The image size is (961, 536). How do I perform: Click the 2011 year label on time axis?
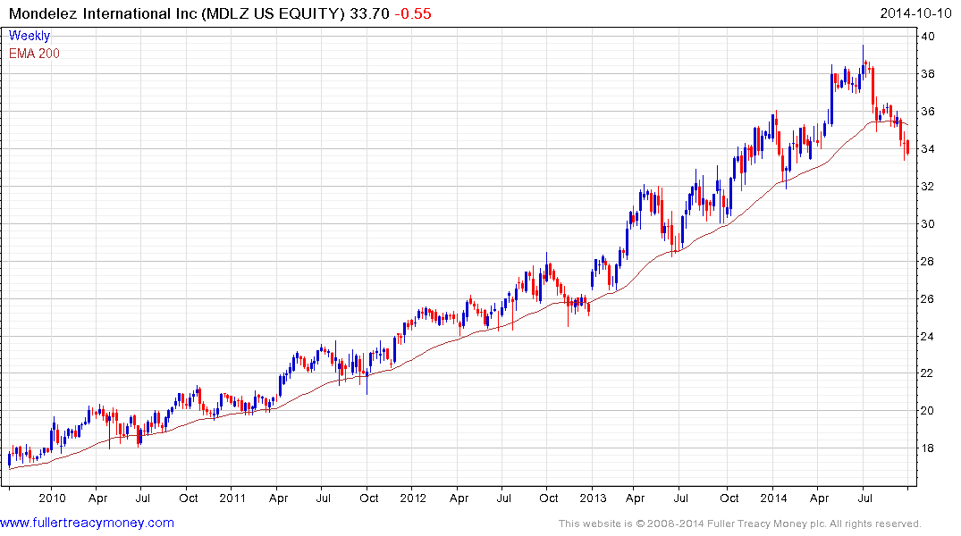tap(232, 498)
